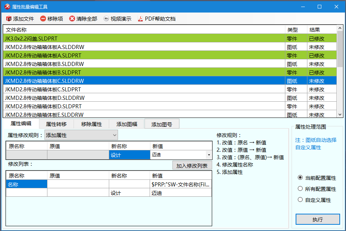This screenshot has width=346, height=231.
Task: Click the 加入修改列表 button
Action: (192, 166)
